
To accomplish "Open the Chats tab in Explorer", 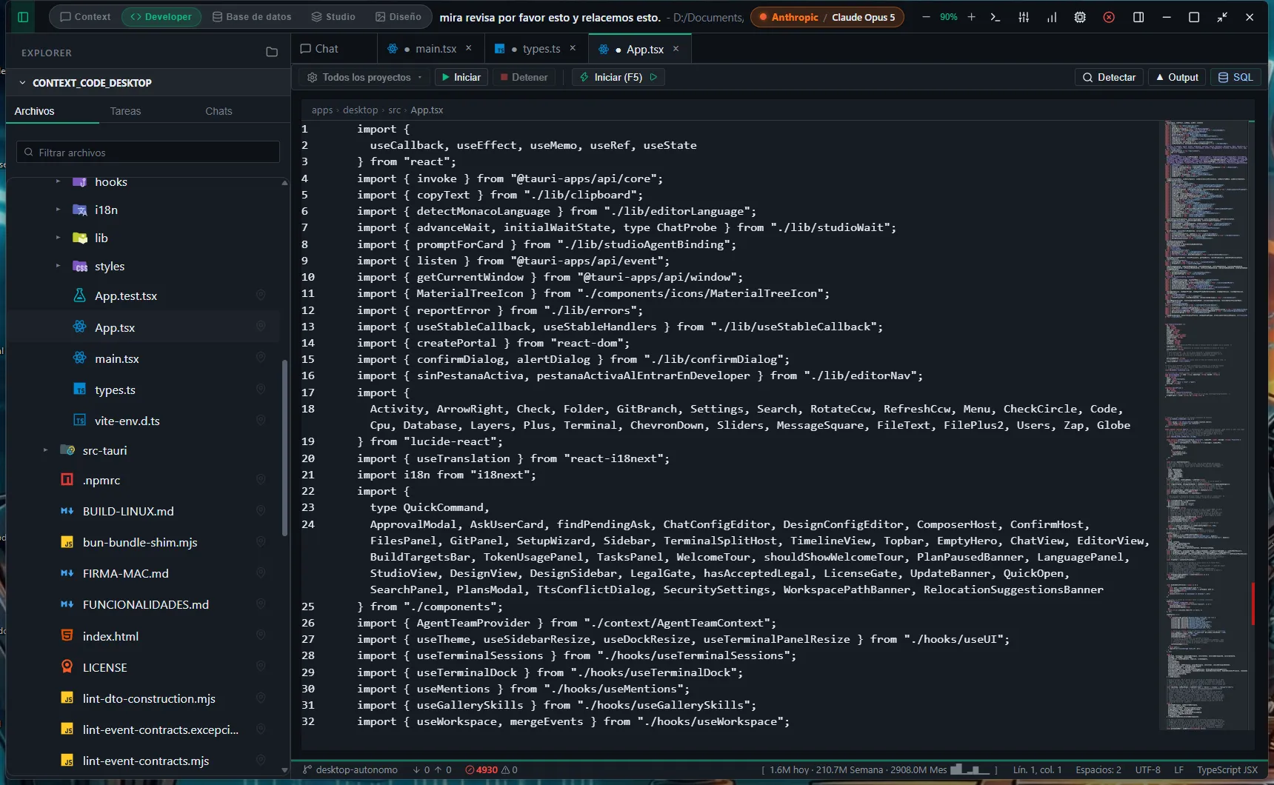I will coord(219,111).
